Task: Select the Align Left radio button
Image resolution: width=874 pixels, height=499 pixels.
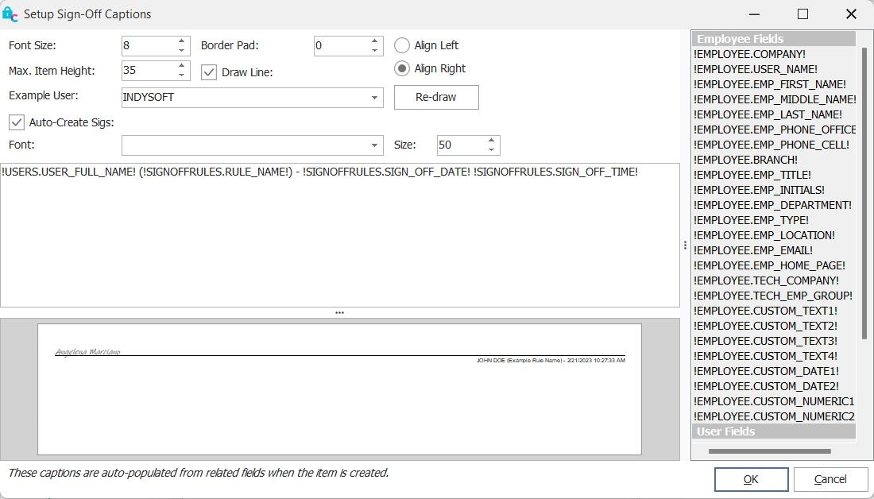Action: [x=402, y=45]
